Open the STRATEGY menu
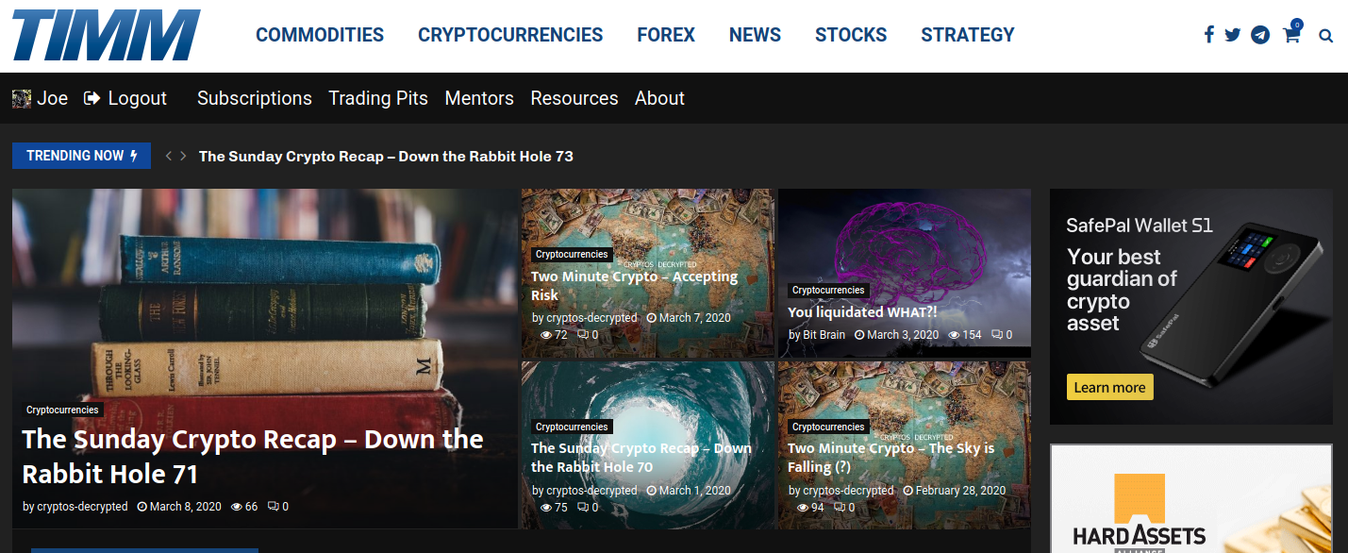Viewport: 1348px width, 553px height. (x=968, y=35)
